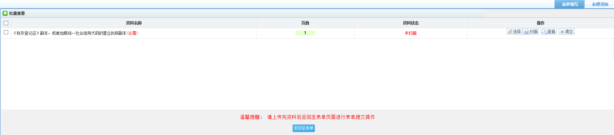Click the 未扫描 status text
This screenshot has height=135, width=614.
(411, 33)
